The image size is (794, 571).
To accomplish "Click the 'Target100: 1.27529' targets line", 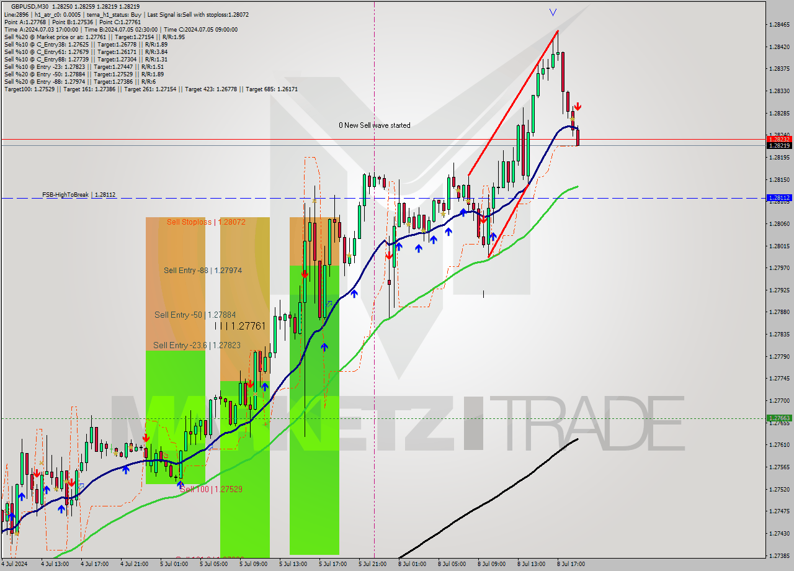I will 151,89.
